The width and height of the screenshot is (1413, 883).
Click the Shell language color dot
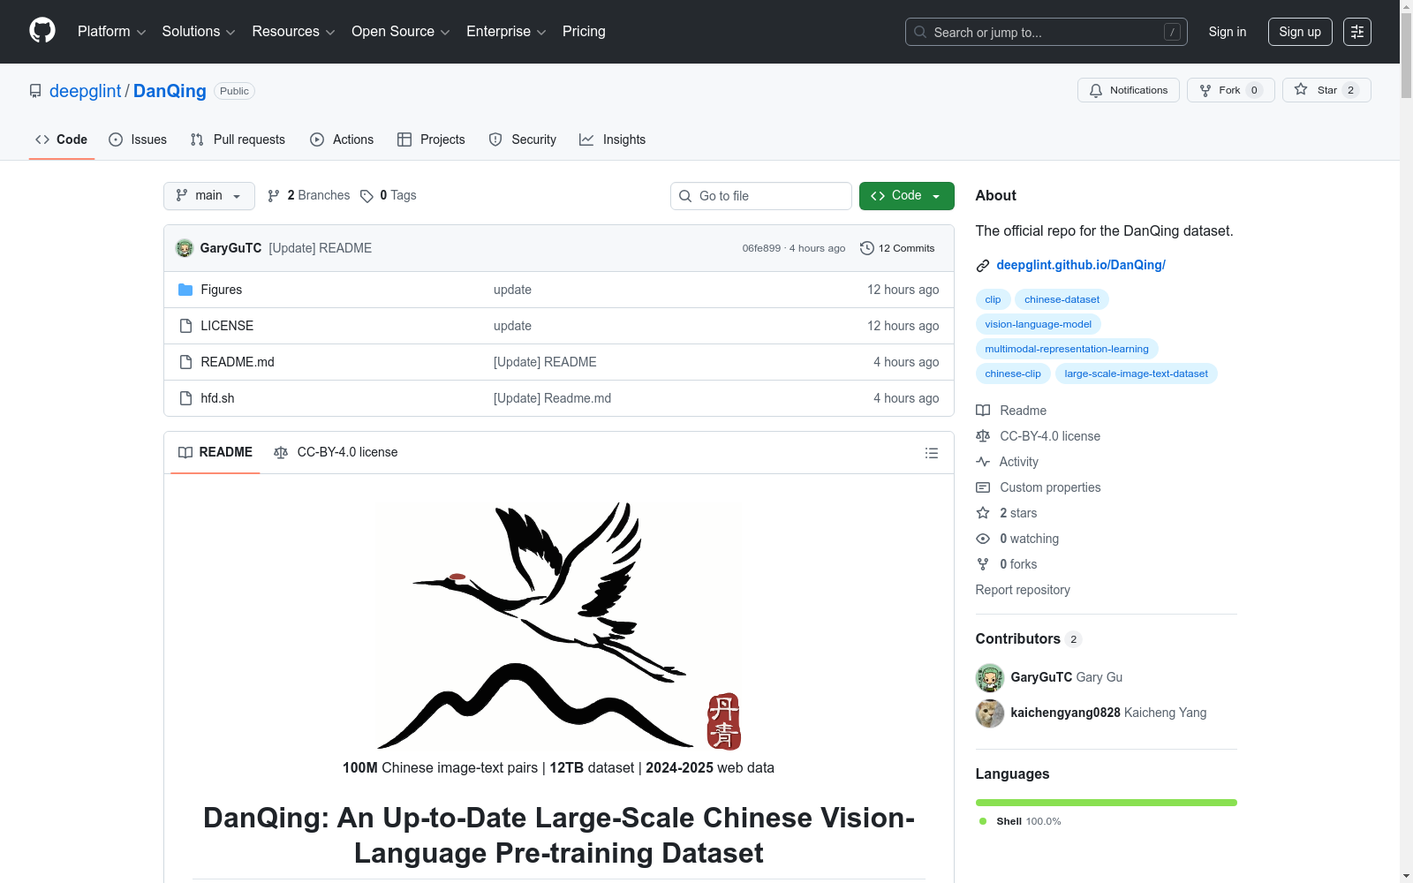coord(983,821)
